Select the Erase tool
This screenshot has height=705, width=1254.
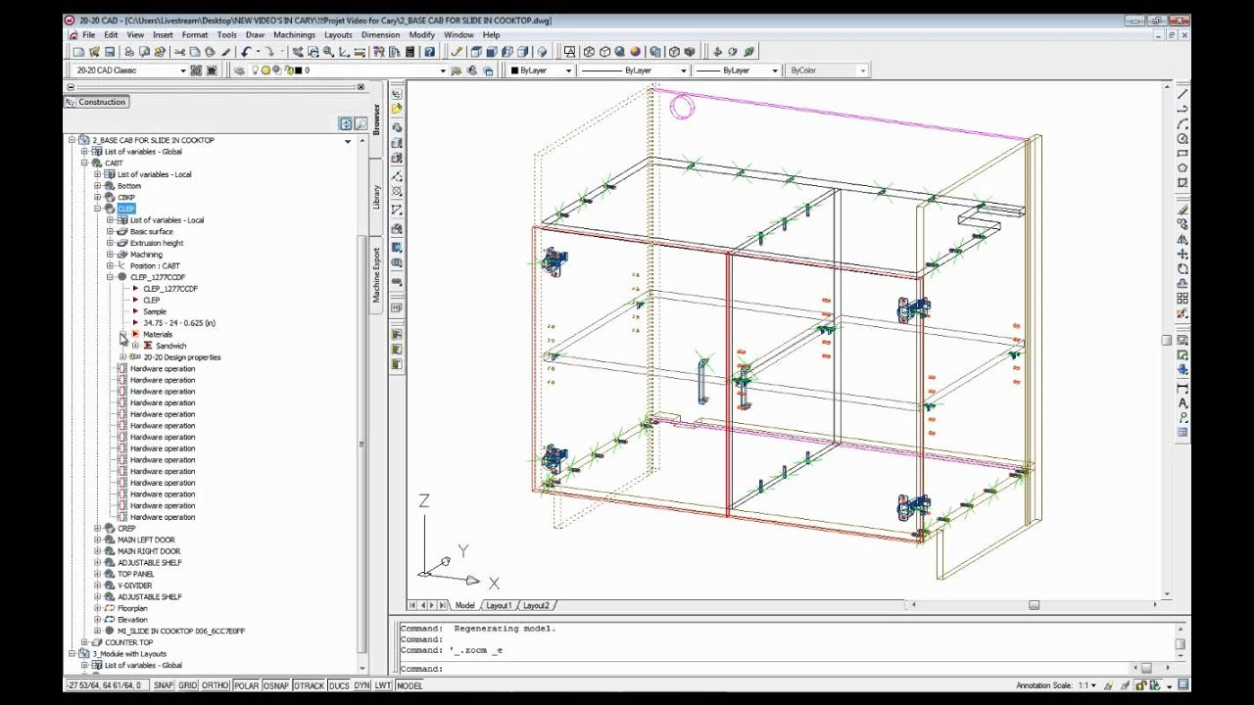1182,211
